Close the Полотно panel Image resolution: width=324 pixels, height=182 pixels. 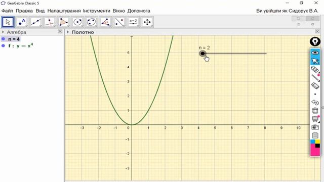pyautogui.click(x=317, y=31)
